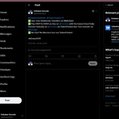Viewport: 119px width, 119px height.
Task: Bookmark the post with the bookmark icon
Action: pyautogui.click(x=79, y=56)
